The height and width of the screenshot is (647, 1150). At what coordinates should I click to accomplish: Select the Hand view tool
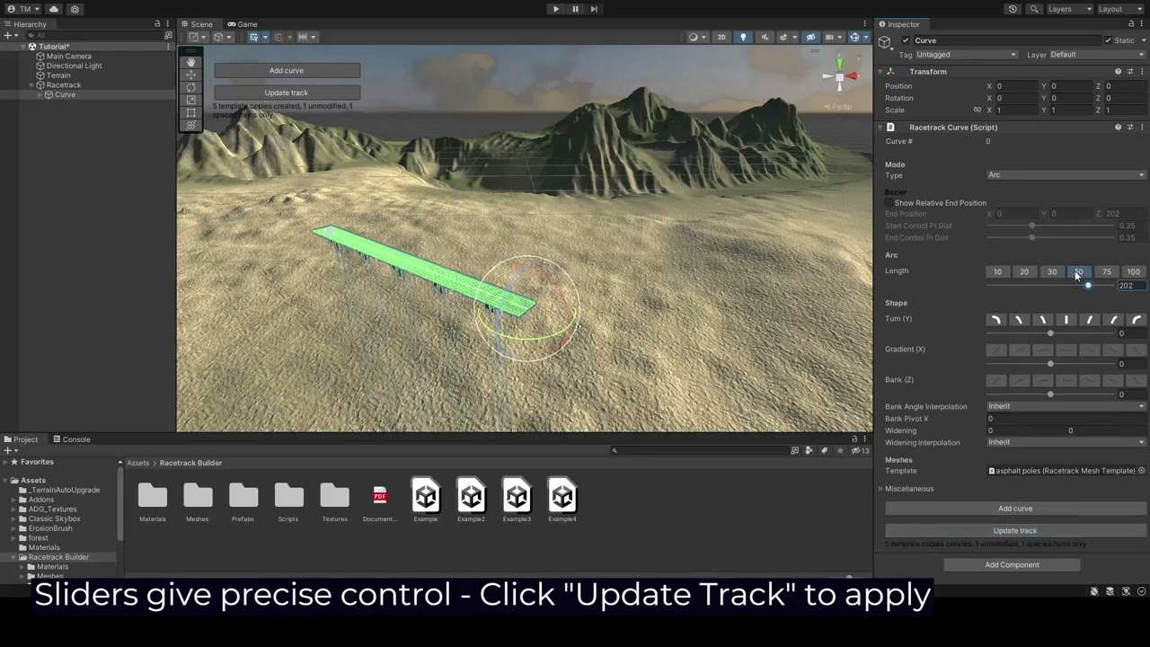click(x=190, y=62)
